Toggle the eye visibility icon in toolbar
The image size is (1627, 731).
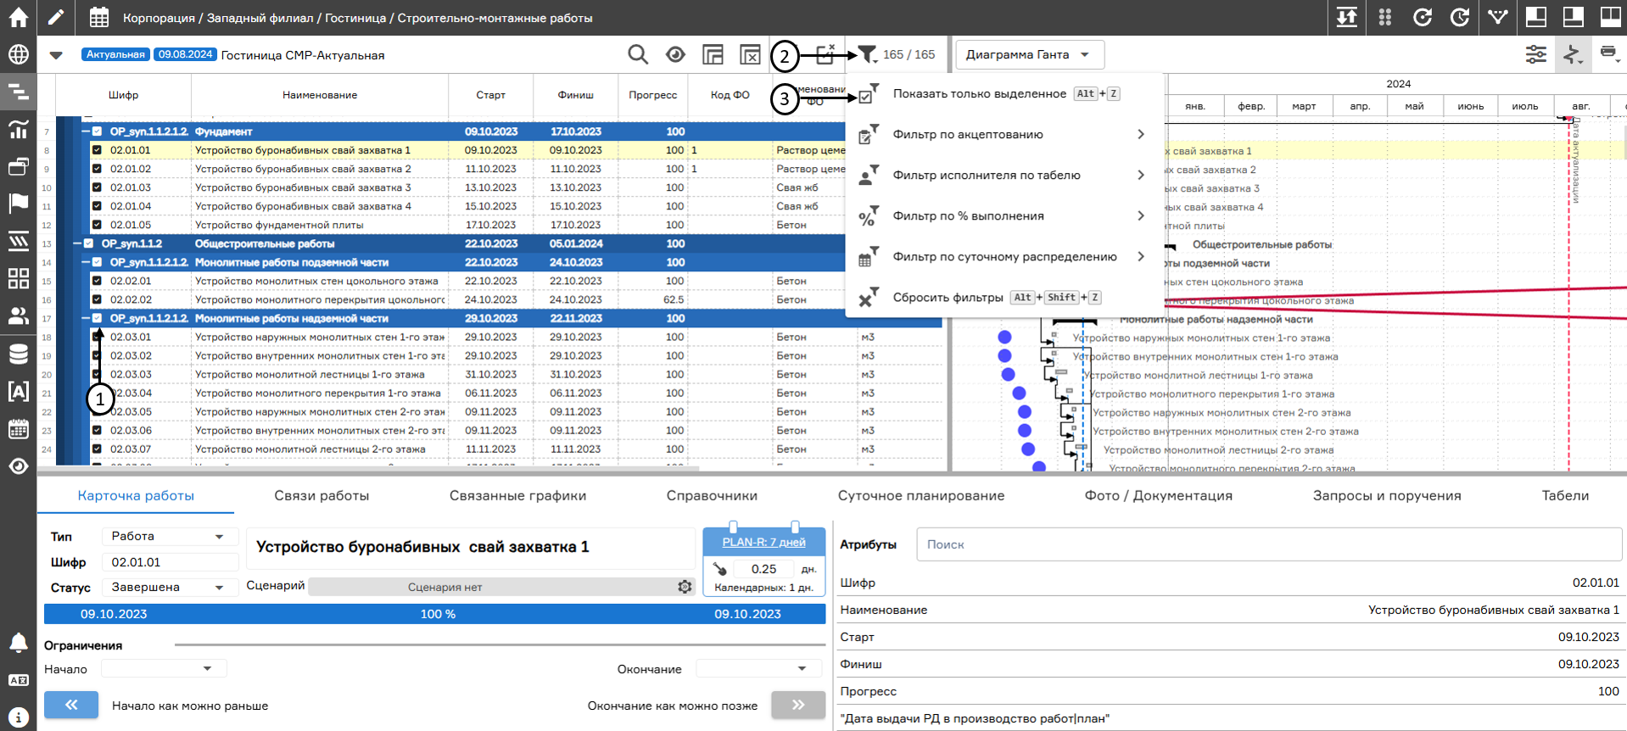675,54
